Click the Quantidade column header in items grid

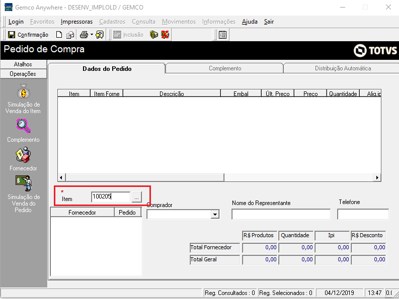[x=343, y=93]
